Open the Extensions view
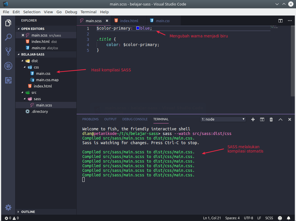The image size is (296, 221). (x=8, y=80)
